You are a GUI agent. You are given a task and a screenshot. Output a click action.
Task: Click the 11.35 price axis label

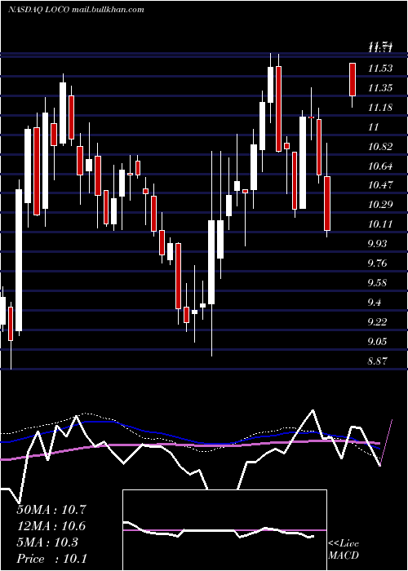[x=380, y=88]
